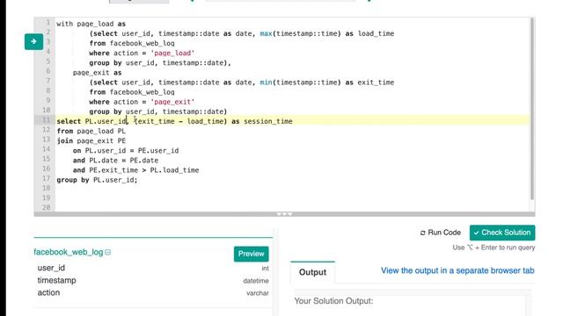The width and height of the screenshot is (563, 316).
Task: Run the query with Run Code
Action: pos(440,233)
